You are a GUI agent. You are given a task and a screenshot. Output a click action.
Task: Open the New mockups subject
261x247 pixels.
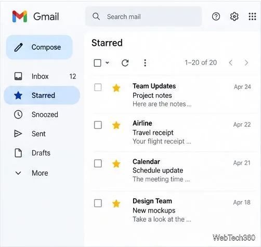[154, 211]
